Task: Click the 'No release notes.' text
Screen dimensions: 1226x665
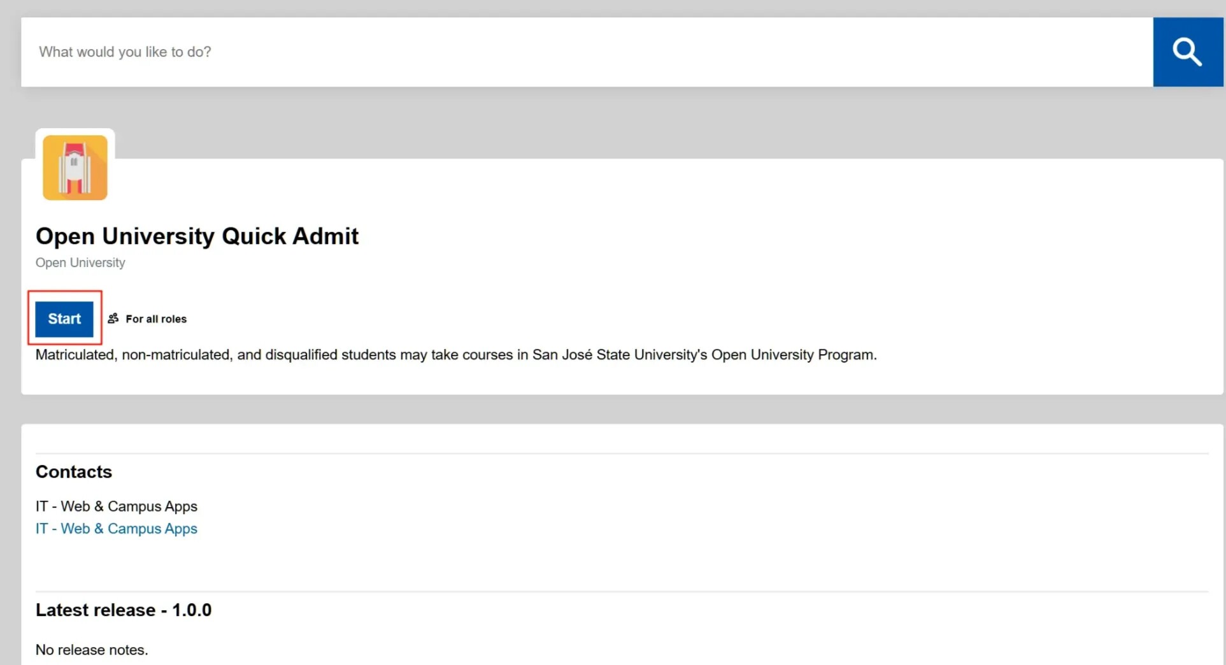Action: click(x=92, y=650)
